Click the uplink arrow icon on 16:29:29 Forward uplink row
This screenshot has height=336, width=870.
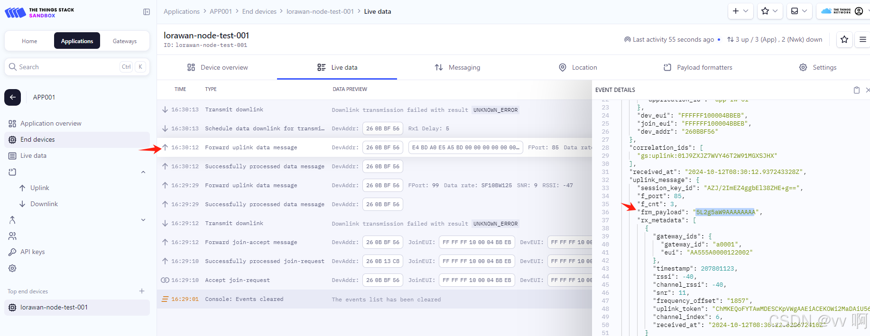(x=165, y=185)
